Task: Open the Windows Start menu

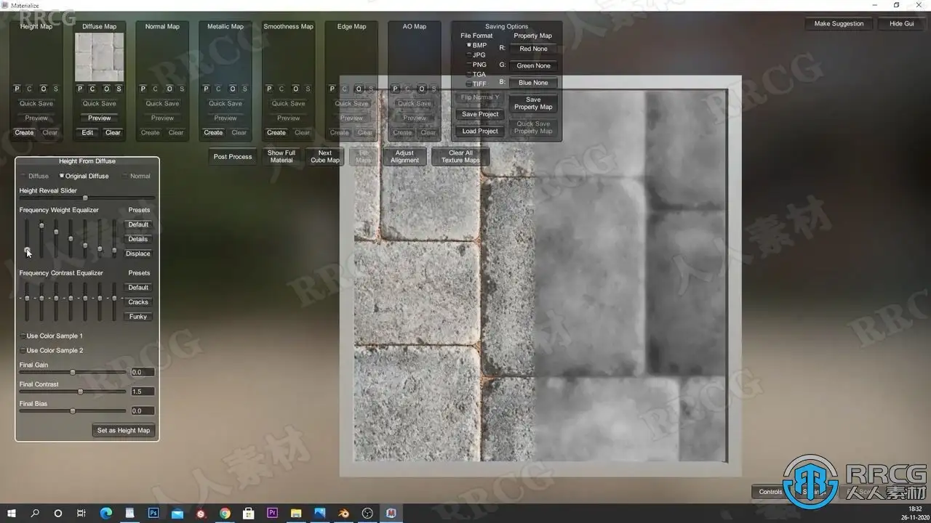Action: [12, 513]
